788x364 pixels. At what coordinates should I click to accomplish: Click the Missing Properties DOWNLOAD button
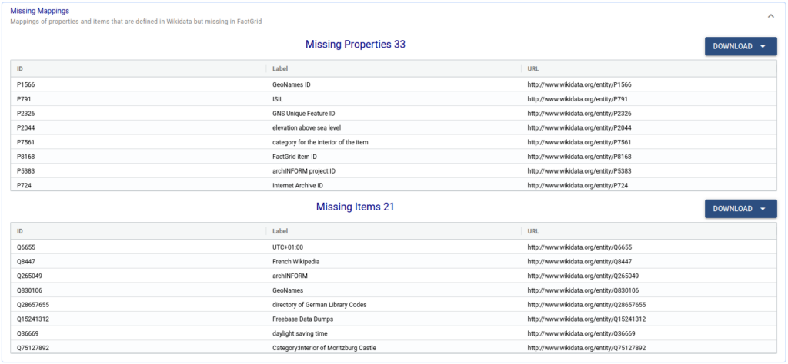click(741, 47)
